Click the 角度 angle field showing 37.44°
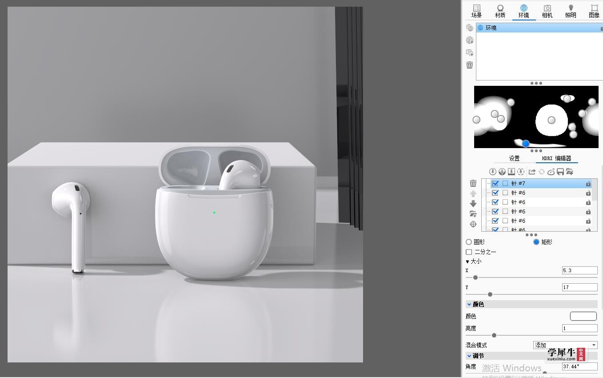 click(x=579, y=366)
